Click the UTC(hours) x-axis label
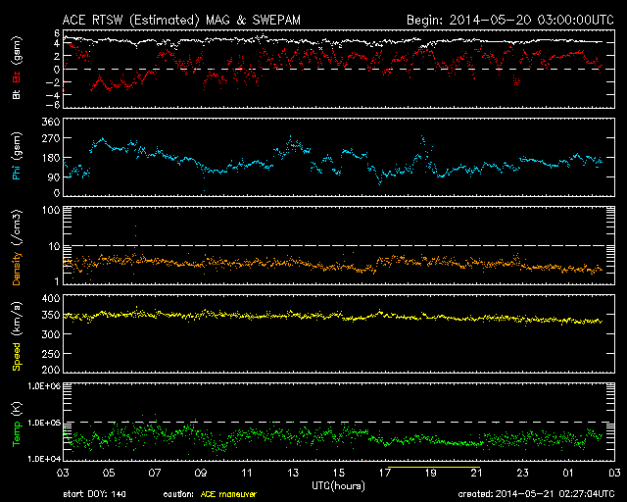This screenshot has width=627, height=502. coord(337,484)
